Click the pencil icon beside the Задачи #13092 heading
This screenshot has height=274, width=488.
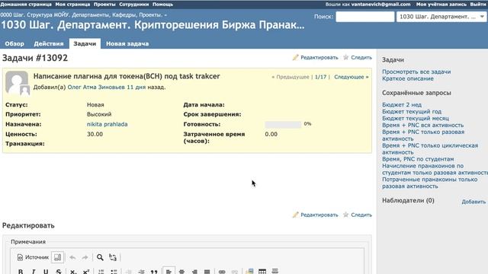point(295,58)
